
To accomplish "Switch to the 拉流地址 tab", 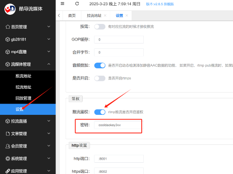I will [x=94, y=16].
